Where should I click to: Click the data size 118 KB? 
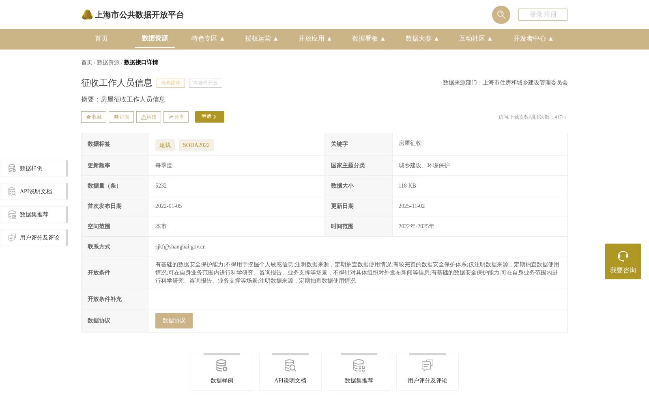click(x=407, y=186)
